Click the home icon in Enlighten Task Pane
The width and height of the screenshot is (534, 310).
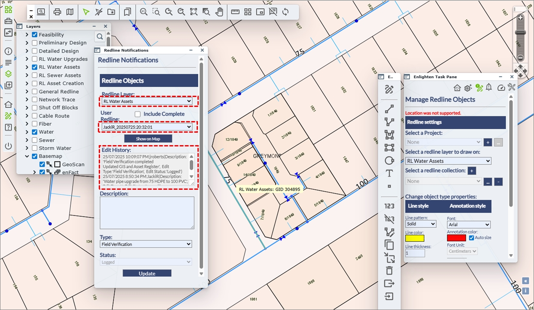click(457, 88)
